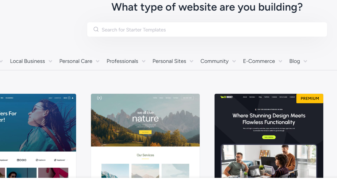Expand the E-Commerce dropdown chevron
The width and height of the screenshot is (337, 181).
point(280,61)
